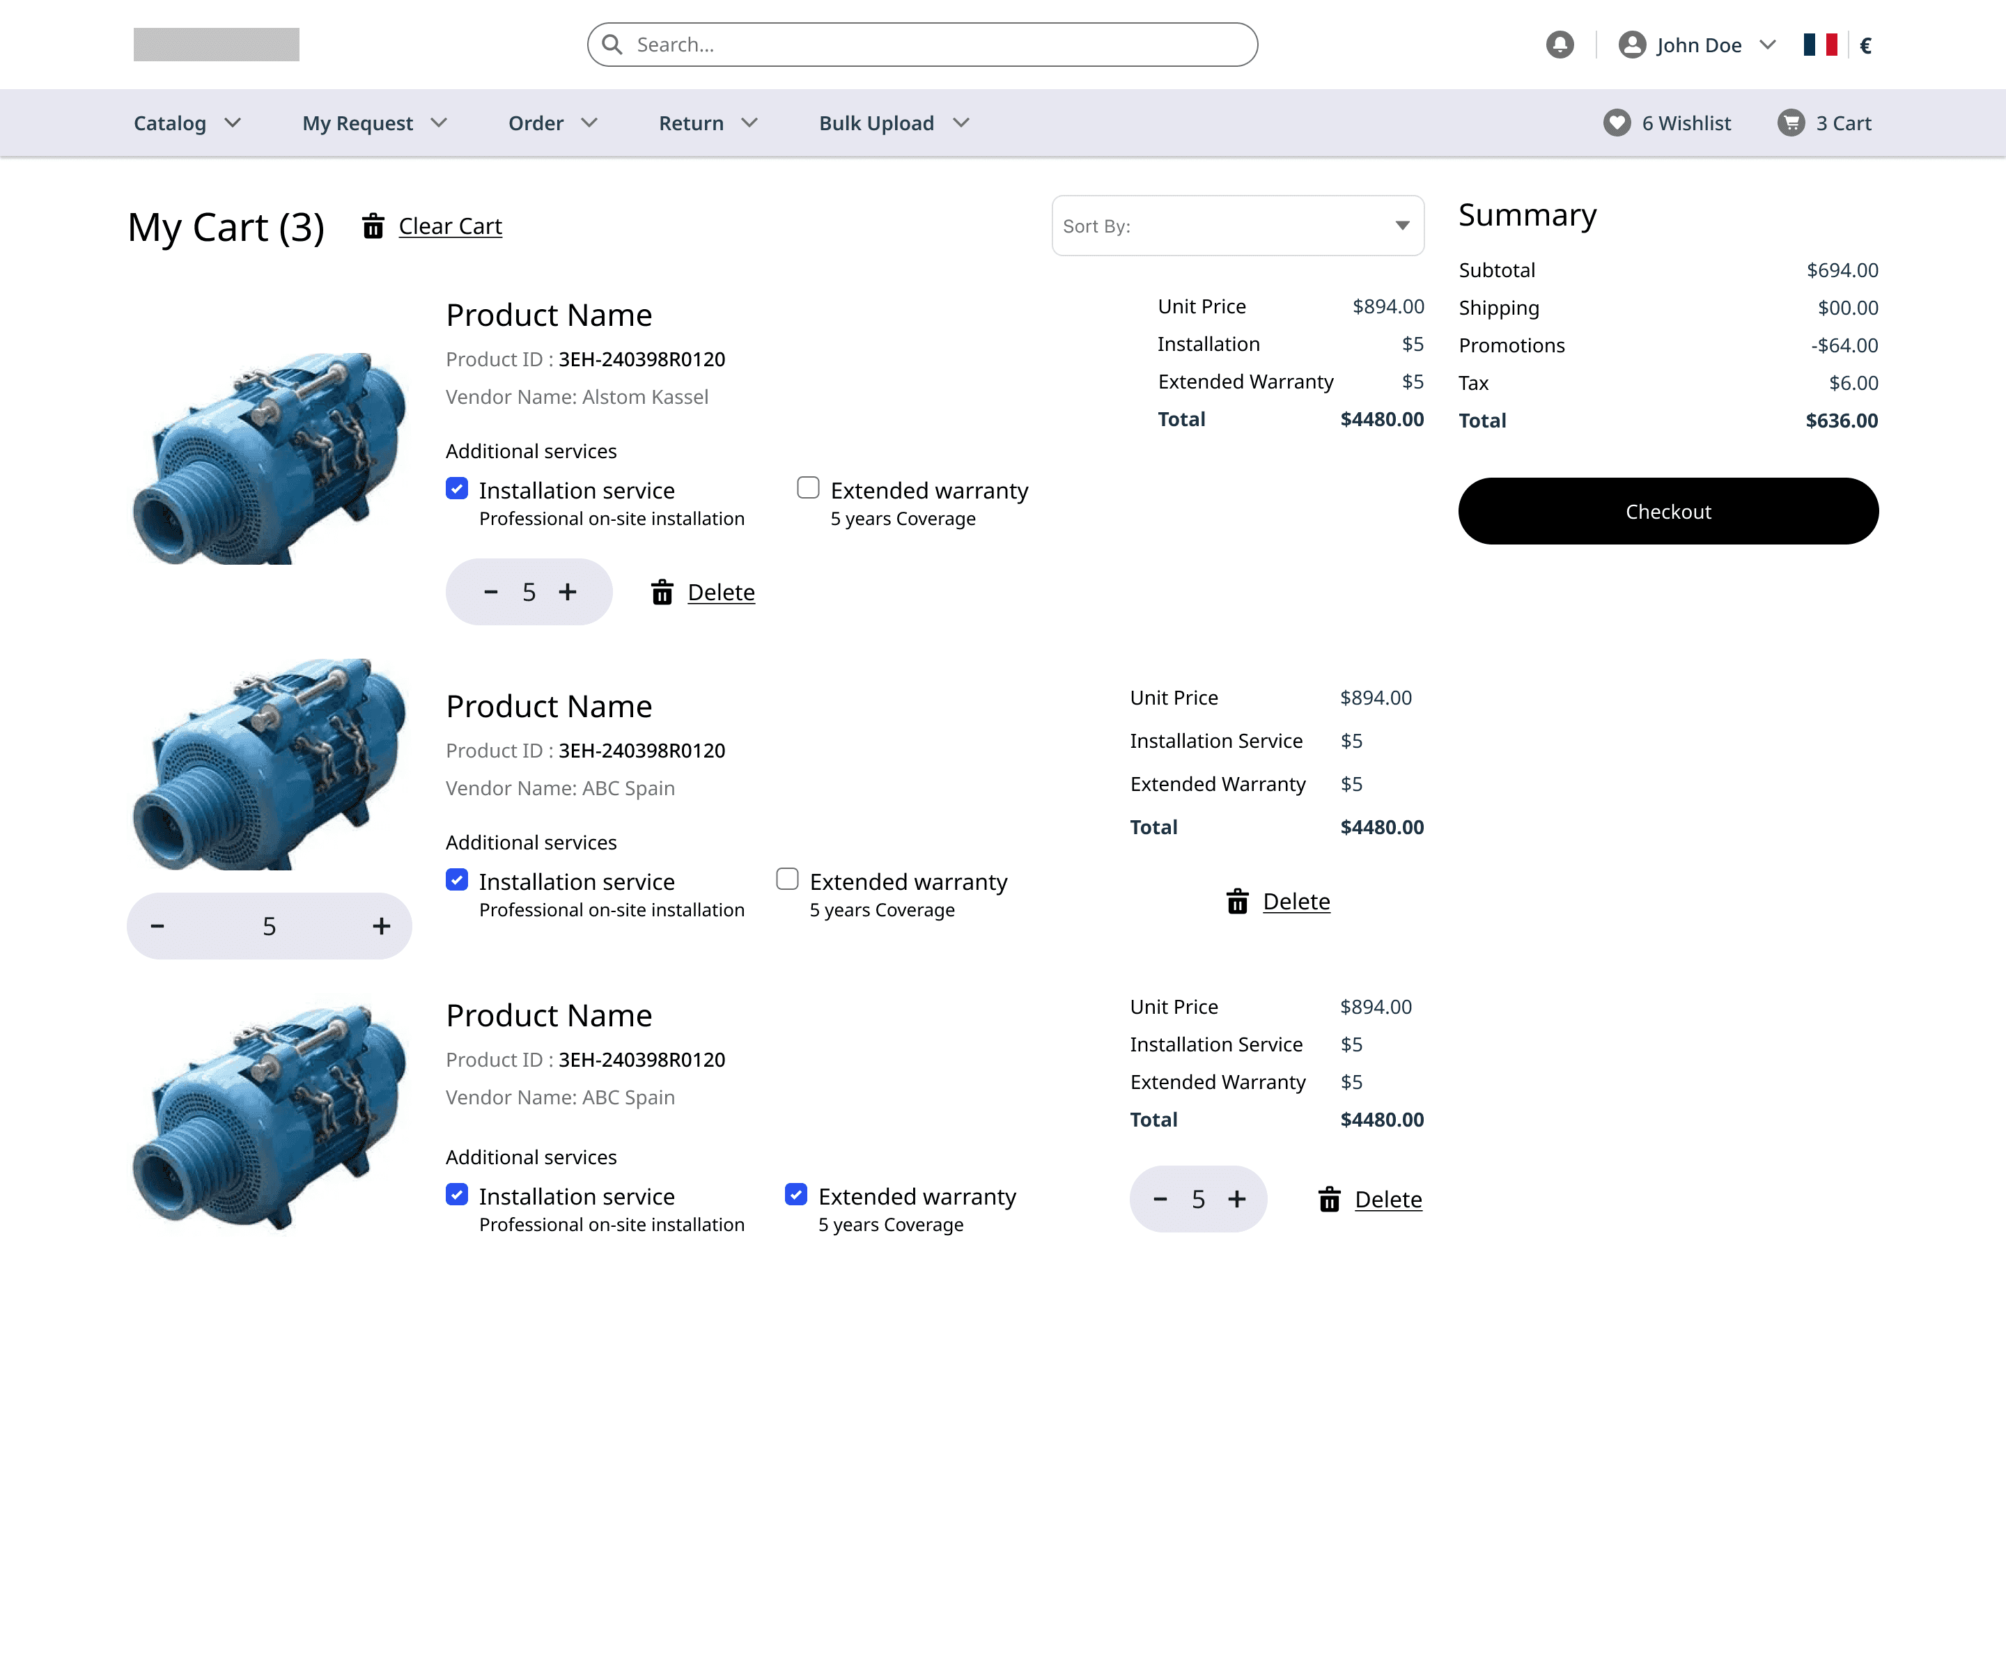
Task: Expand the Return menu chevron
Action: pyautogui.click(x=749, y=123)
